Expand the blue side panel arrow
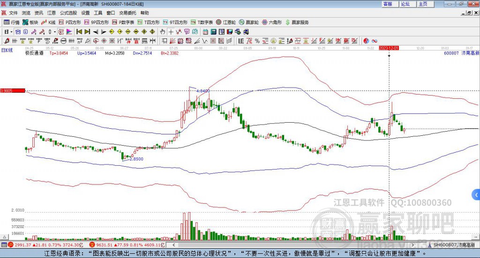Screen dimensions: 480x258 [476, 195]
